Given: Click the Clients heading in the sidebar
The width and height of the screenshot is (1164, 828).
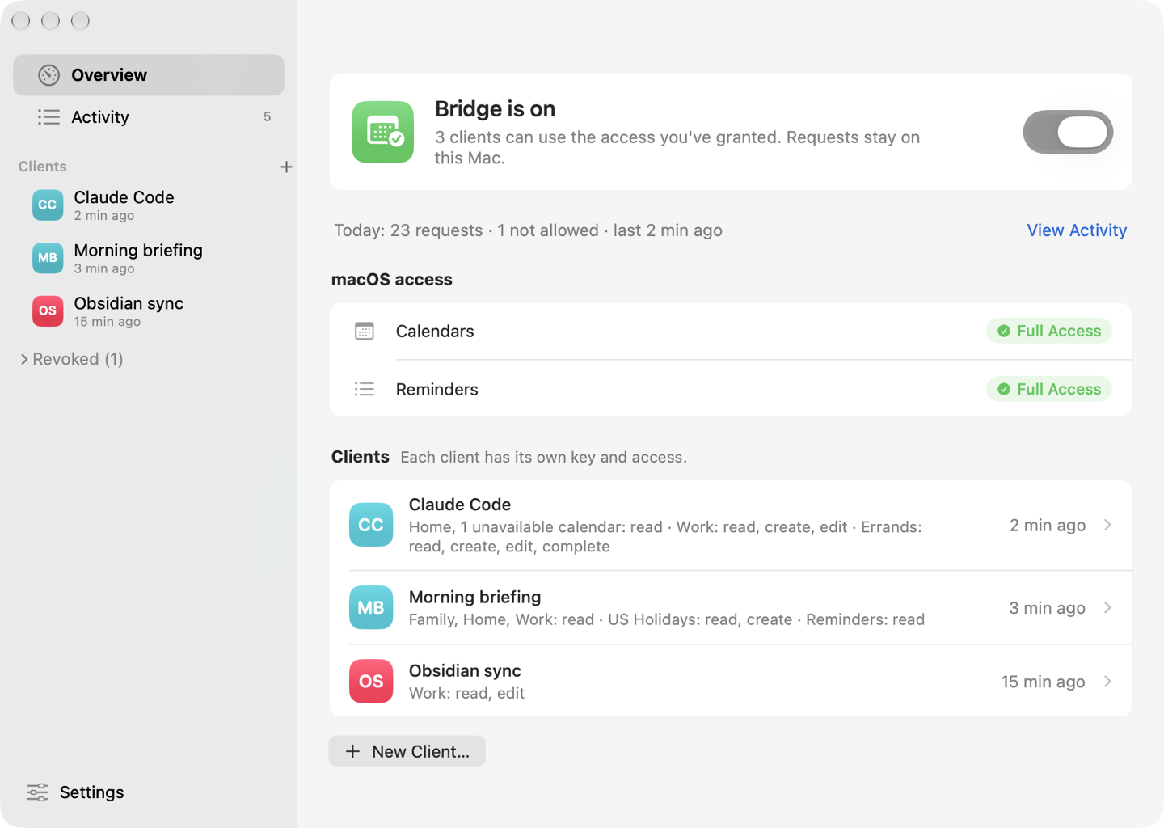Looking at the screenshot, I should click(x=43, y=167).
